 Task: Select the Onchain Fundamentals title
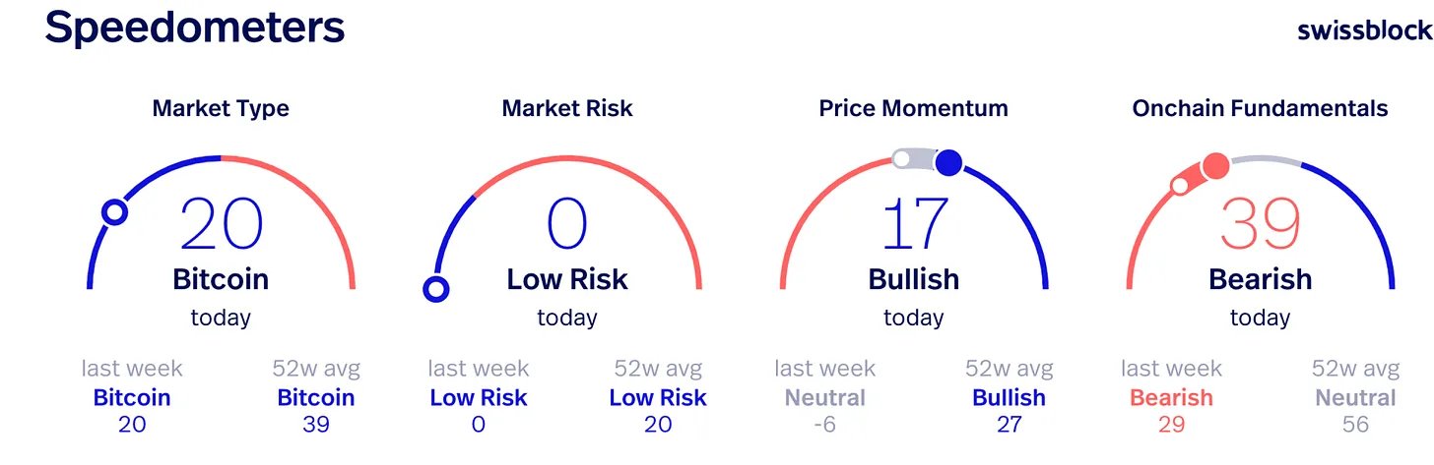[1261, 108]
